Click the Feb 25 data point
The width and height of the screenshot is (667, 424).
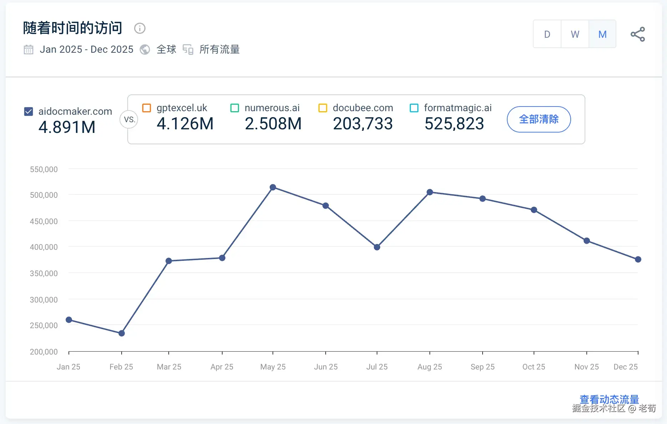pyautogui.click(x=122, y=333)
